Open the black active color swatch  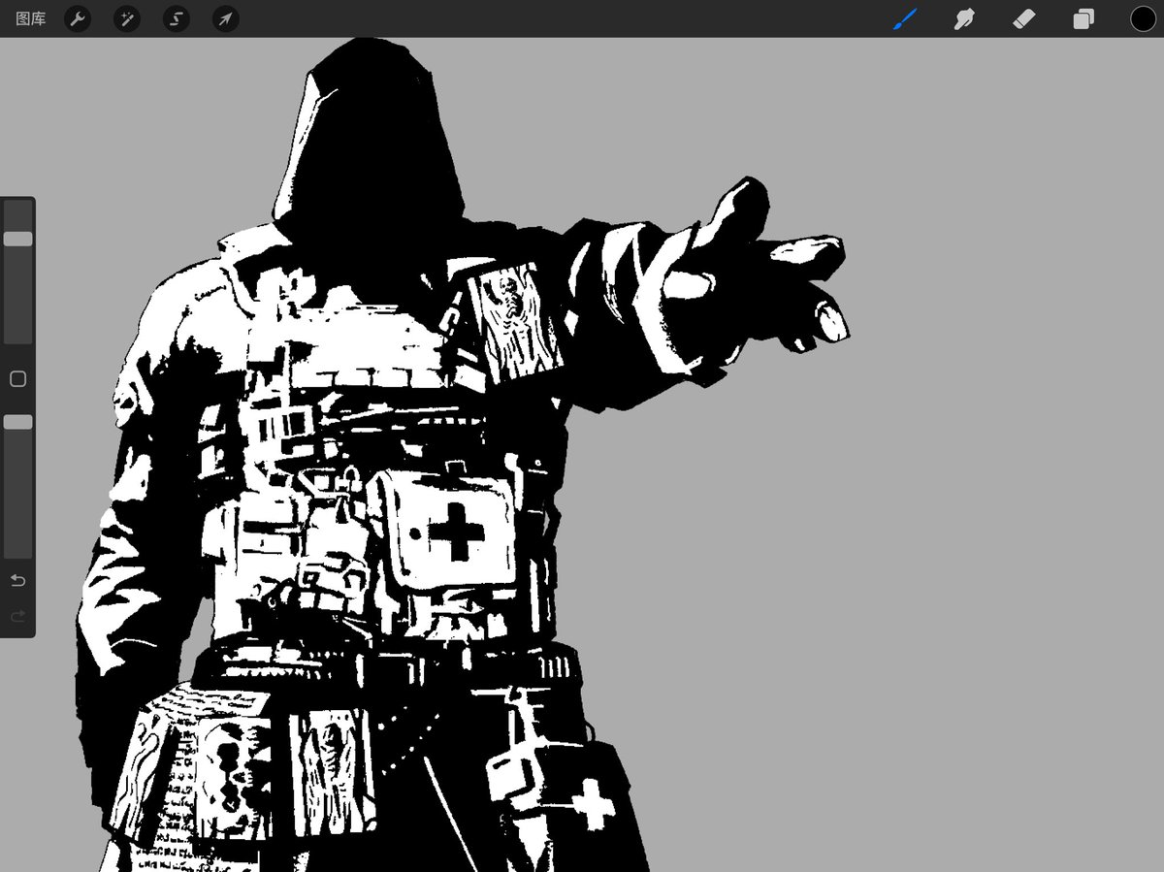point(1143,18)
